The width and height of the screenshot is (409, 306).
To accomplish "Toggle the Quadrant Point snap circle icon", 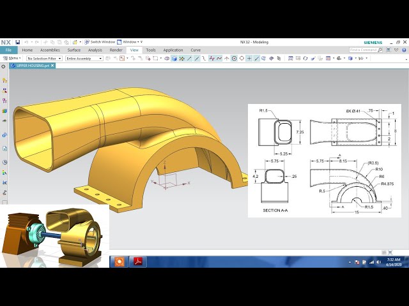I will (x=242, y=59).
